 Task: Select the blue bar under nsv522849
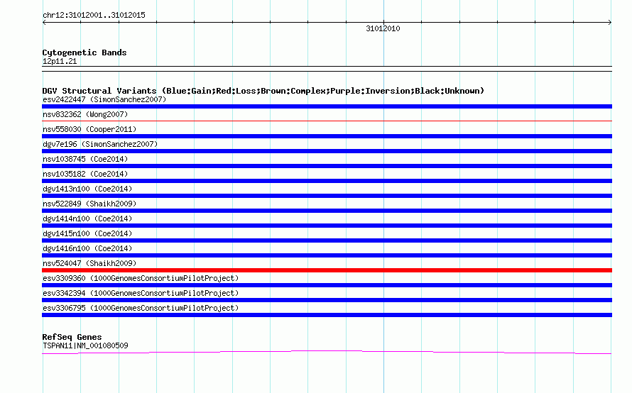[327, 211]
